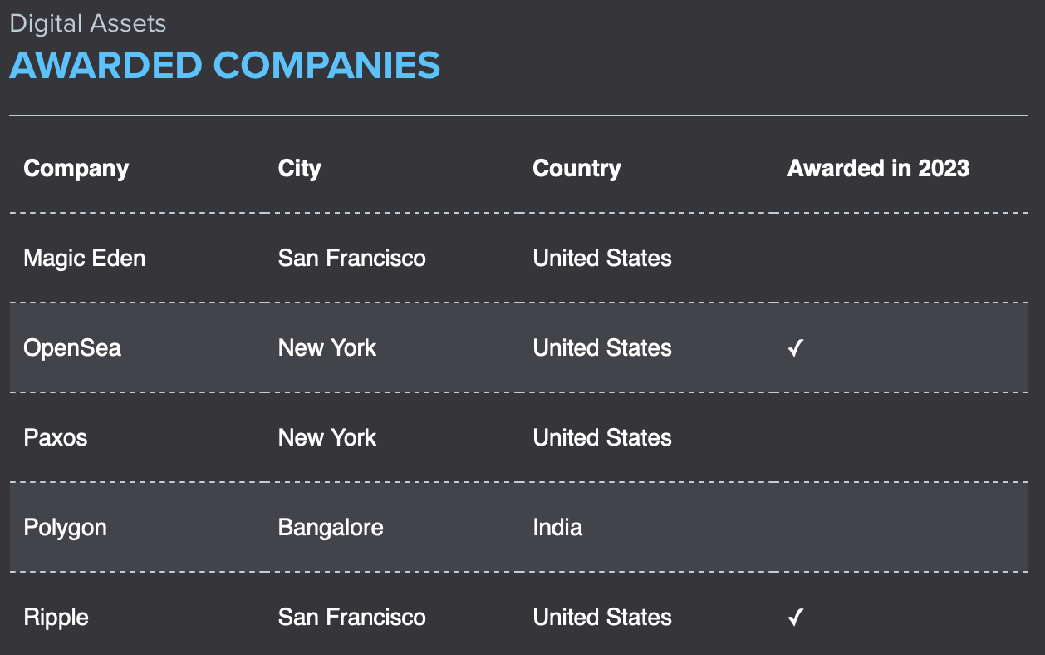Click the Company column header

[76, 168]
